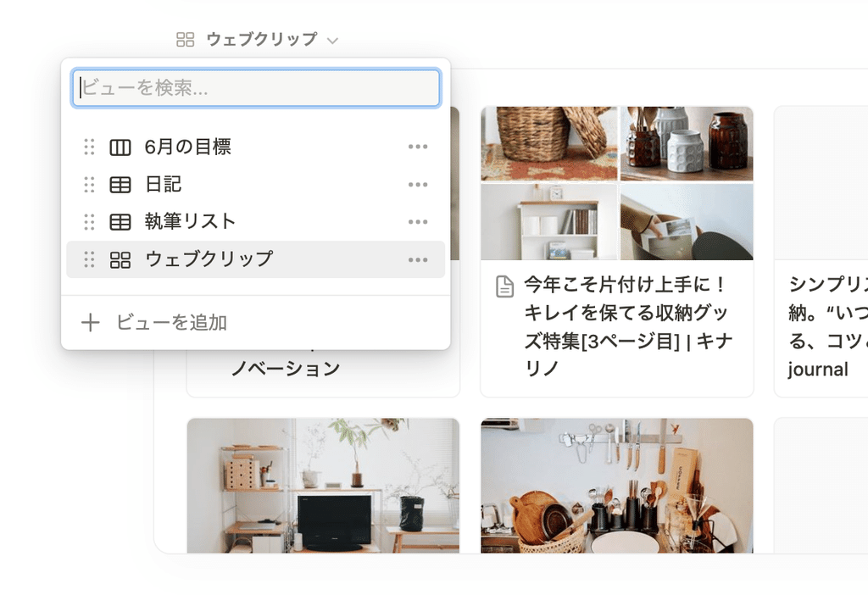Image resolution: width=868 pixels, height=595 pixels.
Task: Open the more options for 日記
Action: [x=418, y=184]
